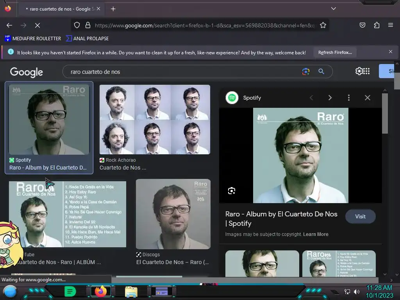This screenshot has width=400, height=300.
Task: Show previous image in preview panel
Action: [x=311, y=98]
